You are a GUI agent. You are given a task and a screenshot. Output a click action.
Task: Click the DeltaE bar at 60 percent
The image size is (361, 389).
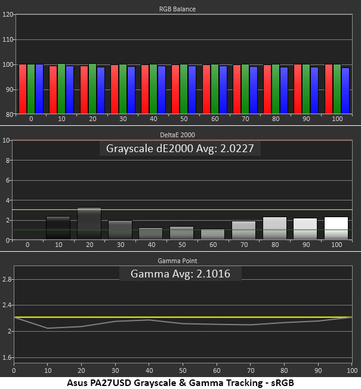[x=212, y=234]
